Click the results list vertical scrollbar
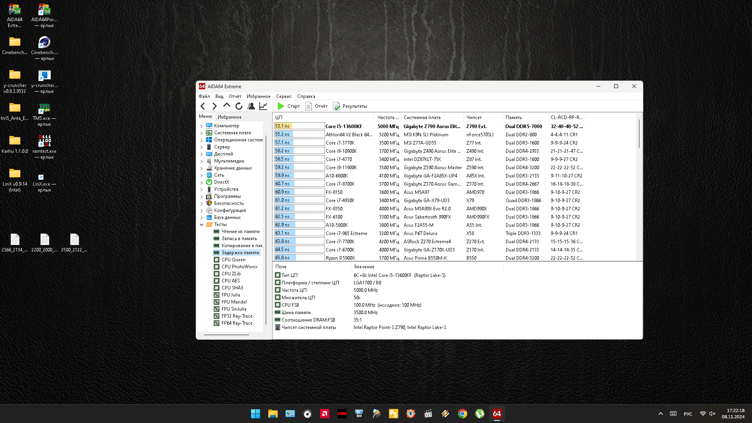Viewport: 752px width, 423px height. pos(639,133)
